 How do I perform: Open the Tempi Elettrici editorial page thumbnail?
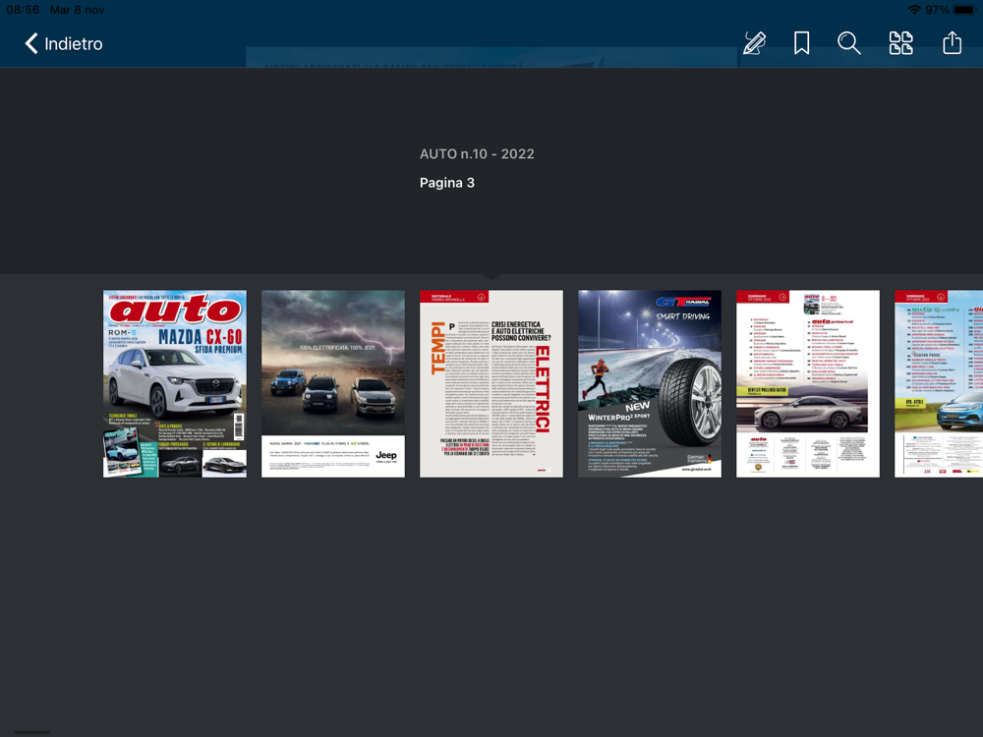(x=491, y=383)
